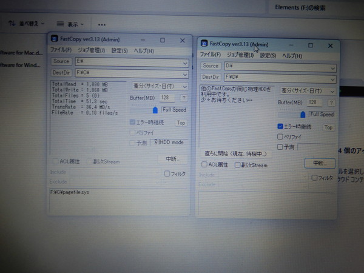Click the Full Speed slider in the right window

(303, 114)
